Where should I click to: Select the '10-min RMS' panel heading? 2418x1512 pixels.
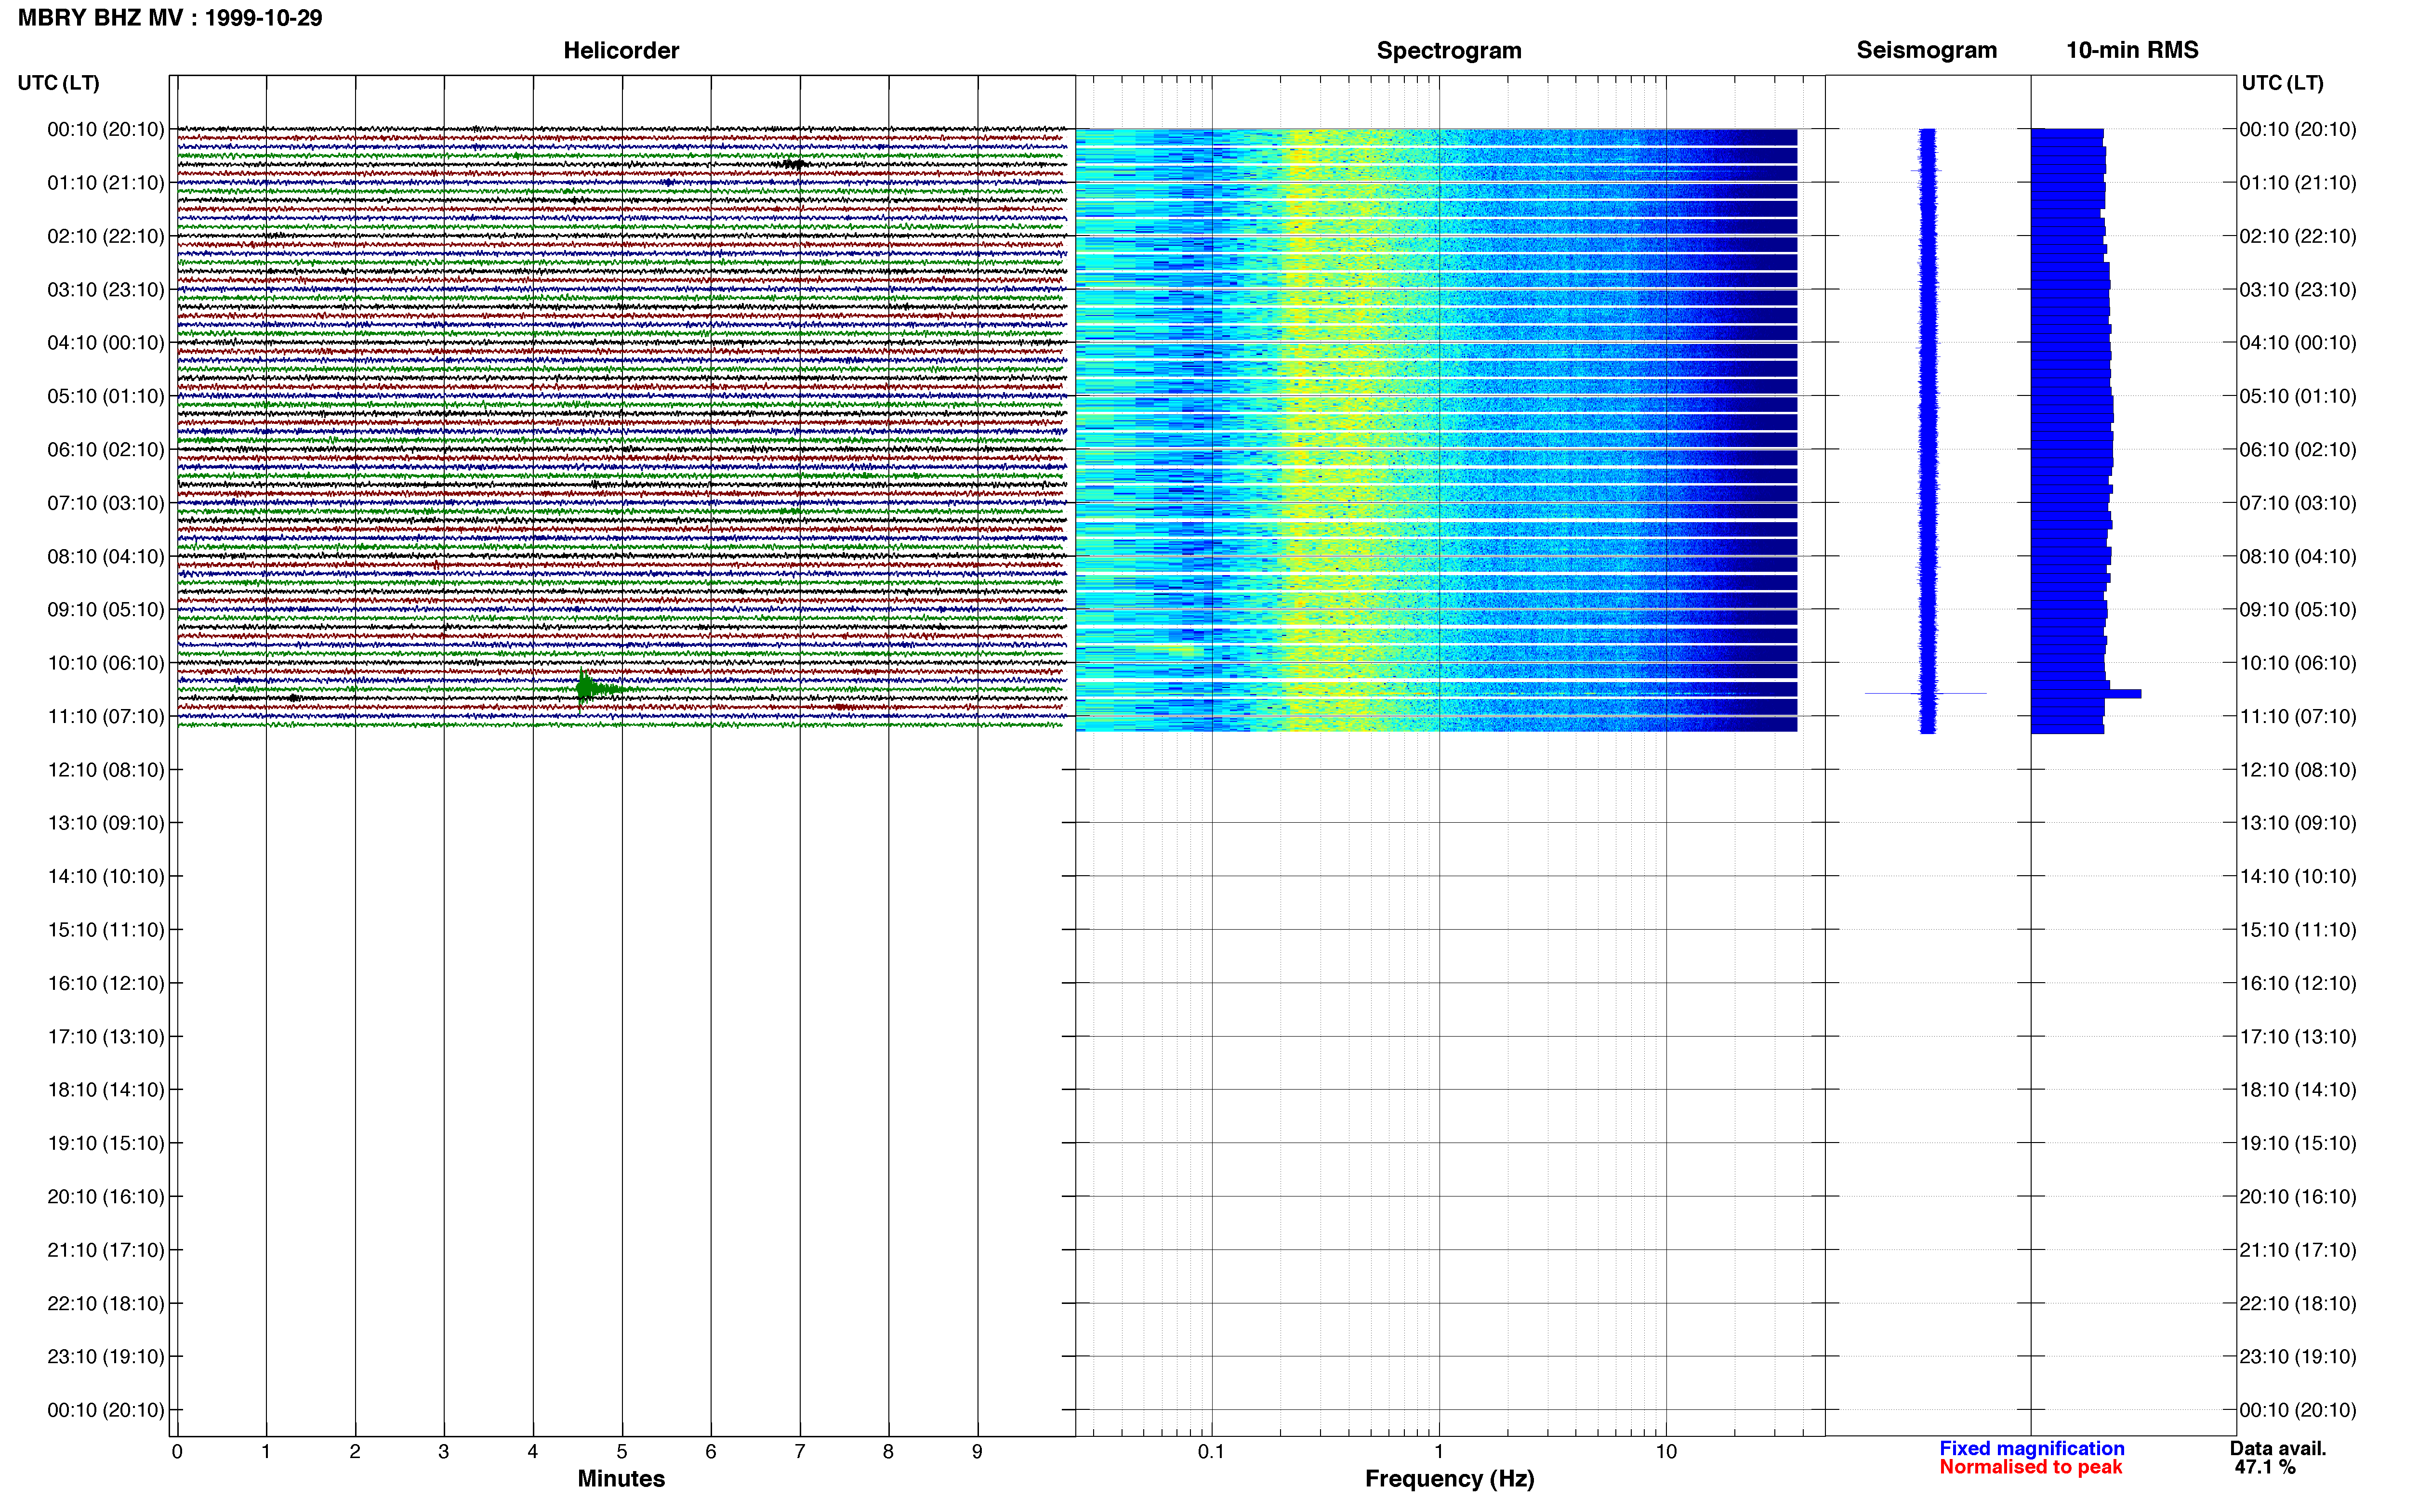point(2132,50)
